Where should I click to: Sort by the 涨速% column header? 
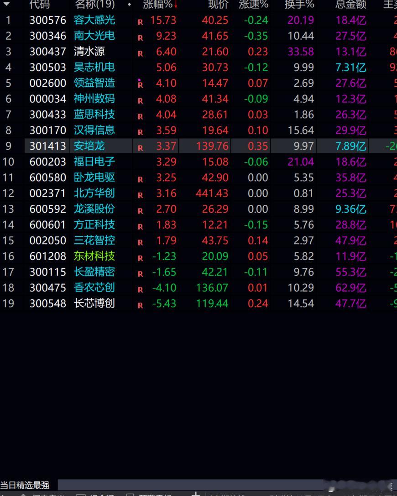[x=254, y=5]
